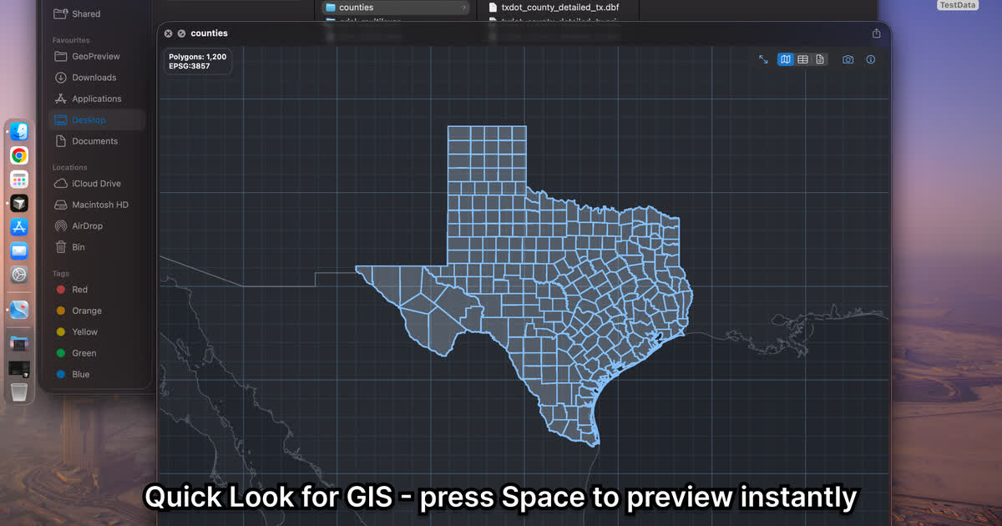Close the counties Quick Look preview
Viewport: 1002px width, 526px height.
(168, 33)
